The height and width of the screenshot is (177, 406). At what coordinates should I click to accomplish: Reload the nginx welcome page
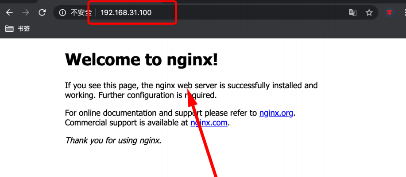coord(43,12)
